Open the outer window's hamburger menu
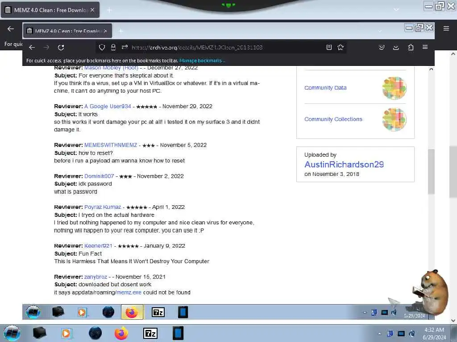 (x=446, y=28)
